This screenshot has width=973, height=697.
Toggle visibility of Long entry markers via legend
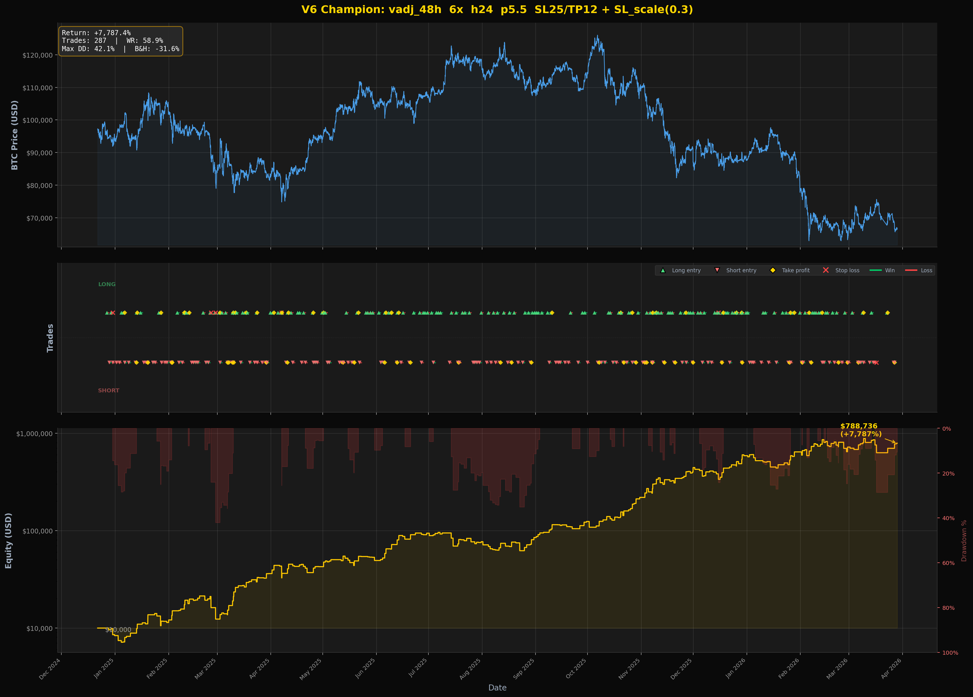pos(663,271)
